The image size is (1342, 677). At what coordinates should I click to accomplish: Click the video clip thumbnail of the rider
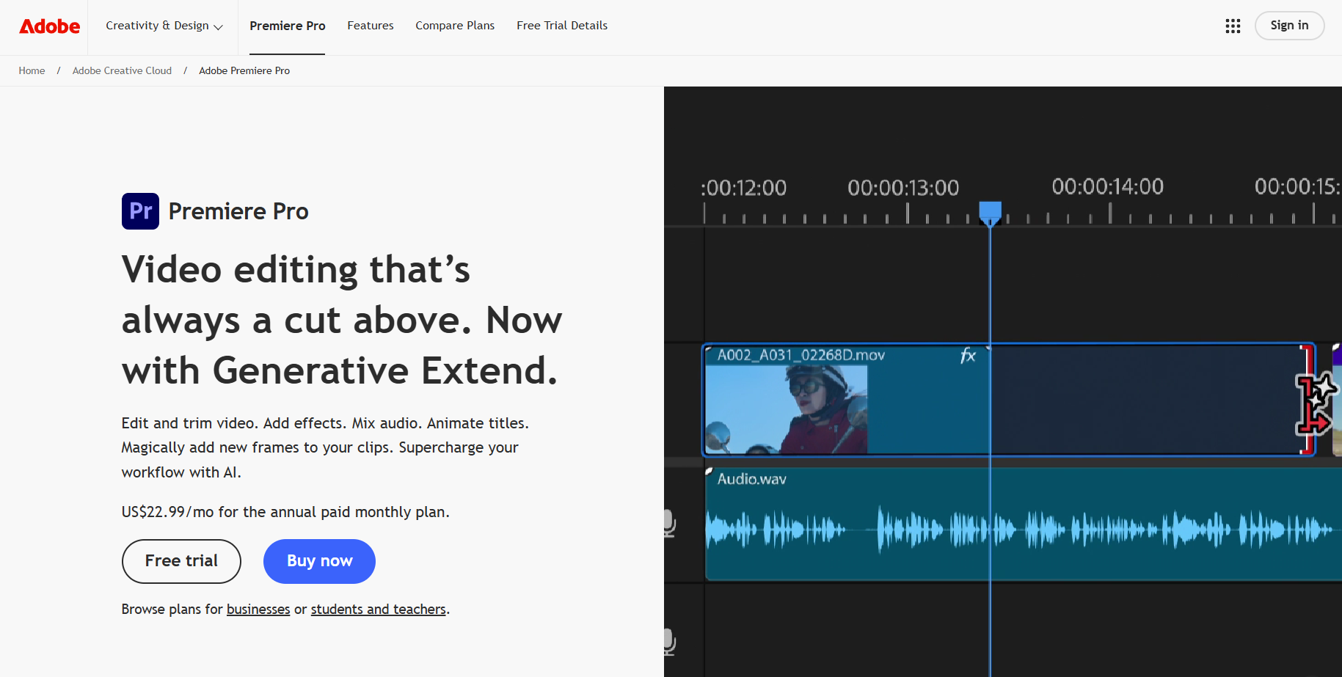(786, 409)
